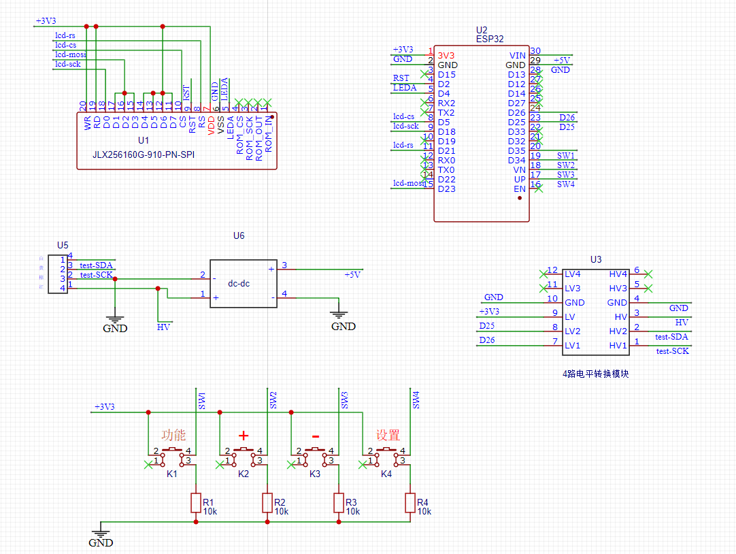The image size is (736, 554).
Task: Click the part name JLX256160G-910-PN-SPI
Action: 144,154
